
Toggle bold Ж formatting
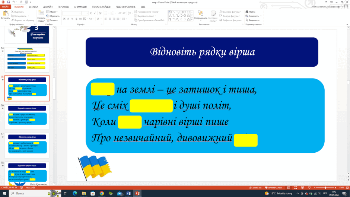coord(64,19)
